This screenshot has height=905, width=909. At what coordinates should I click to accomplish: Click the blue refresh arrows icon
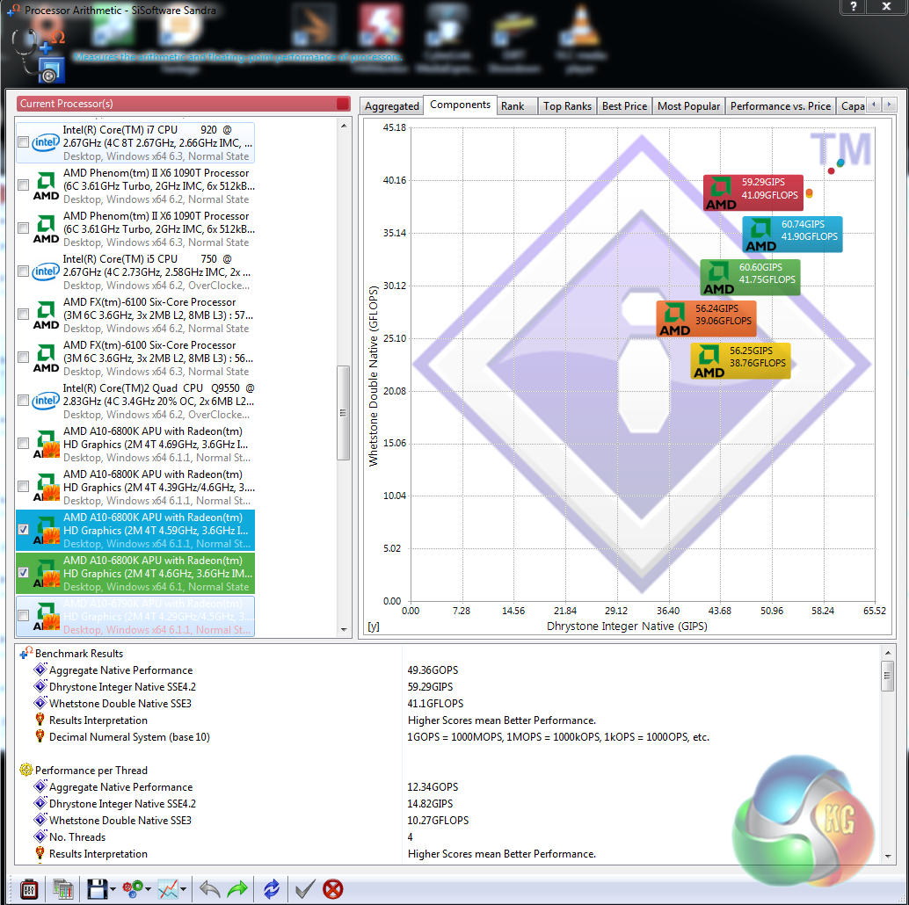tap(272, 889)
